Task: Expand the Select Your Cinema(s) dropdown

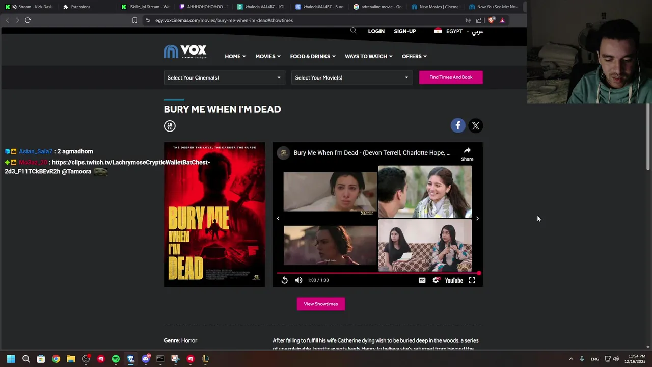Action: pyautogui.click(x=224, y=77)
